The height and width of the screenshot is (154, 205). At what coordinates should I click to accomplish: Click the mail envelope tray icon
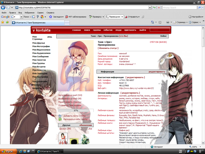pos(192,151)
